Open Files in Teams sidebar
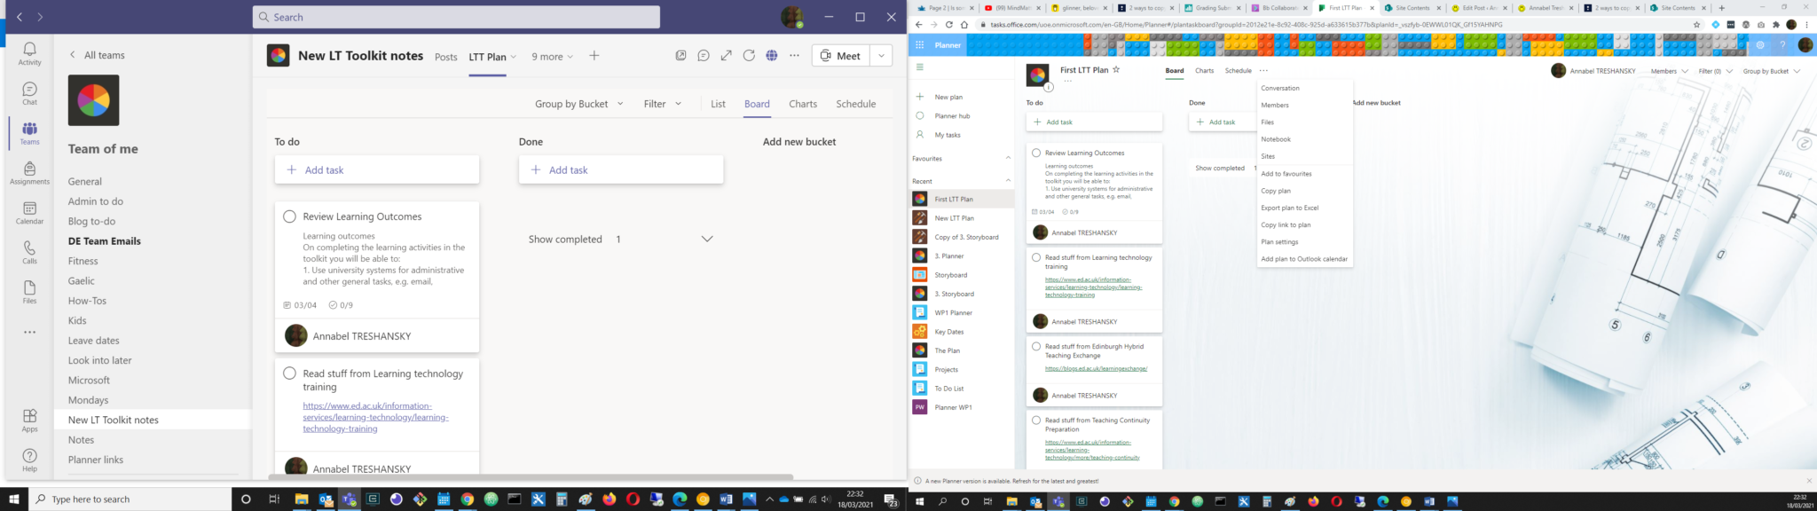 [29, 293]
